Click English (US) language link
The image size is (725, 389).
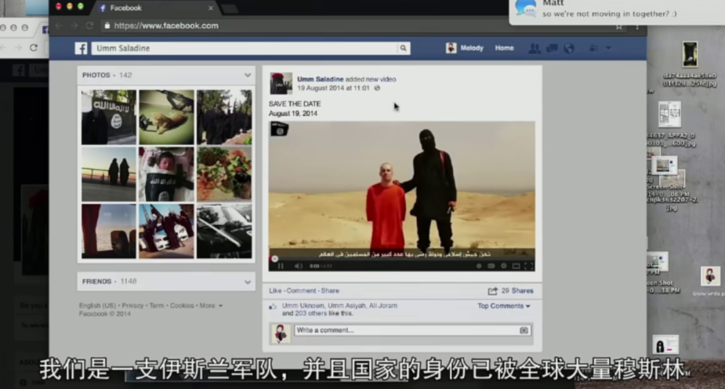point(97,306)
